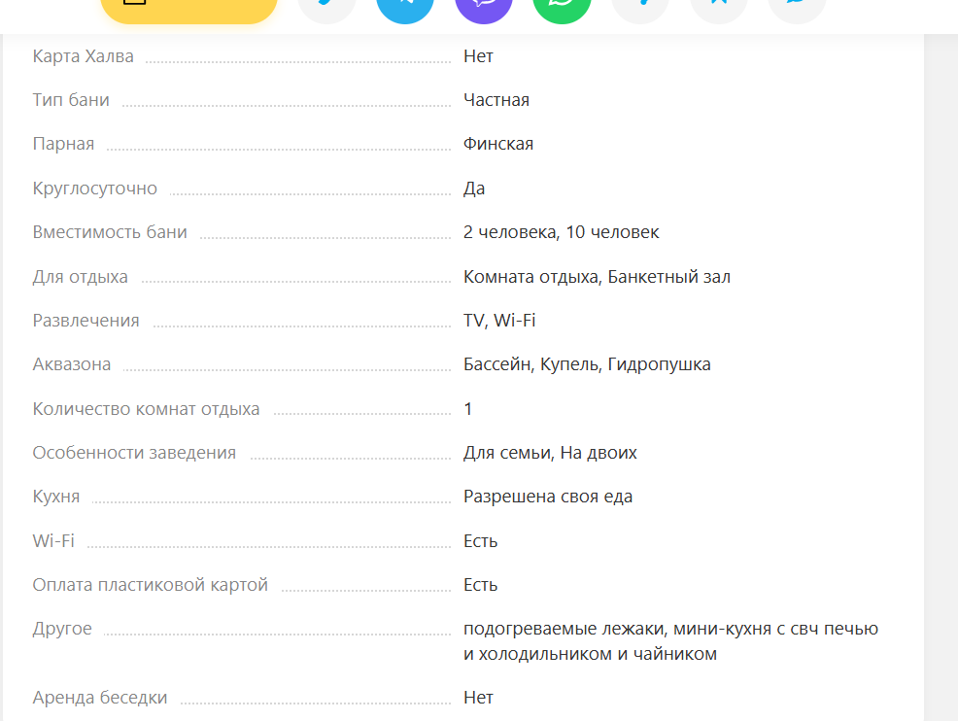Image resolution: width=958 pixels, height=721 pixels.
Task: Select the "Кухня" label
Action: [56, 497]
